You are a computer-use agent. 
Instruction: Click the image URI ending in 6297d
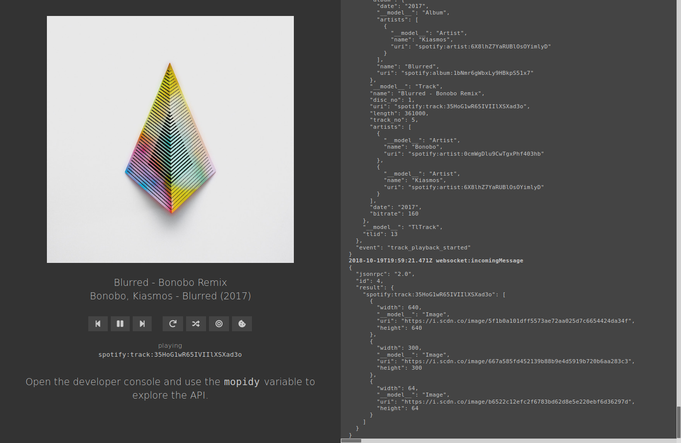click(506, 402)
